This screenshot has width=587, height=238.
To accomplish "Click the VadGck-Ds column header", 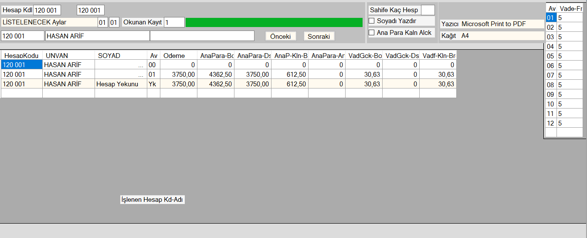I will (x=401, y=55).
